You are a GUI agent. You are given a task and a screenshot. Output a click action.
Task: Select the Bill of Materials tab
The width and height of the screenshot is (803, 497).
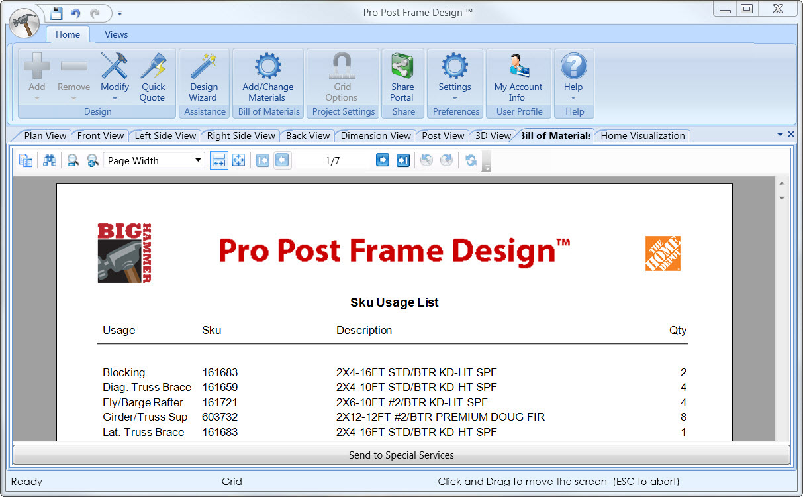click(x=555, y=136)
